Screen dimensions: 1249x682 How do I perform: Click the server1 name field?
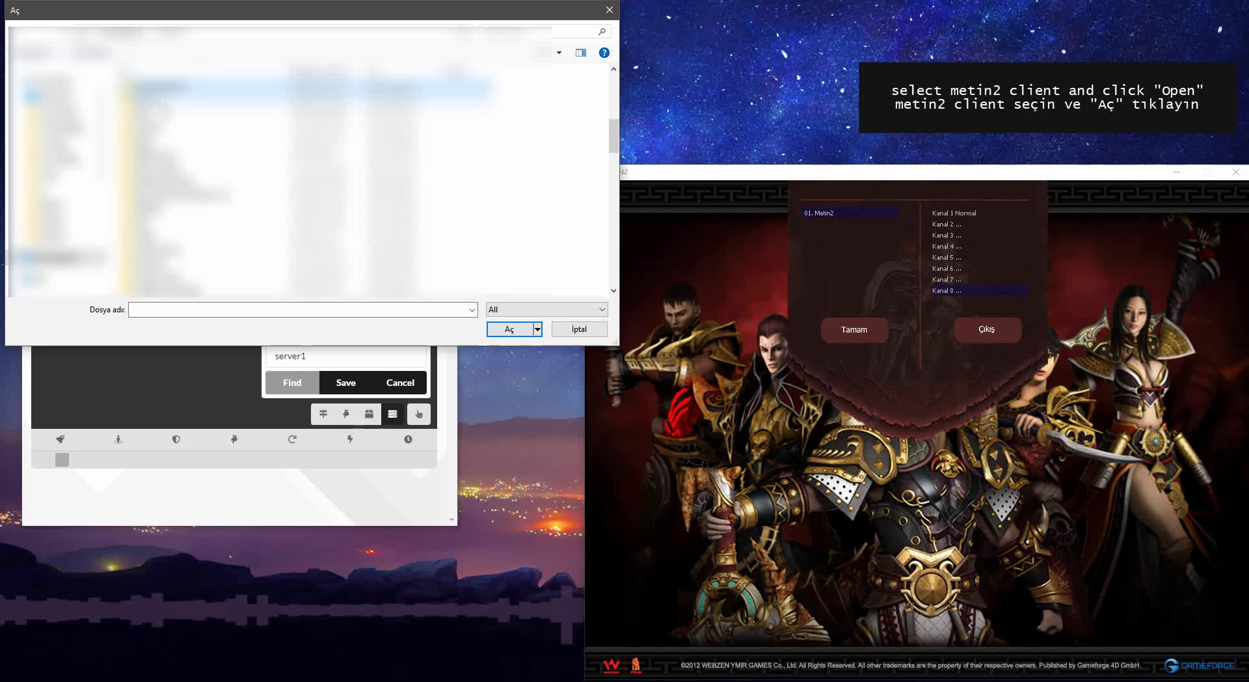346,356
